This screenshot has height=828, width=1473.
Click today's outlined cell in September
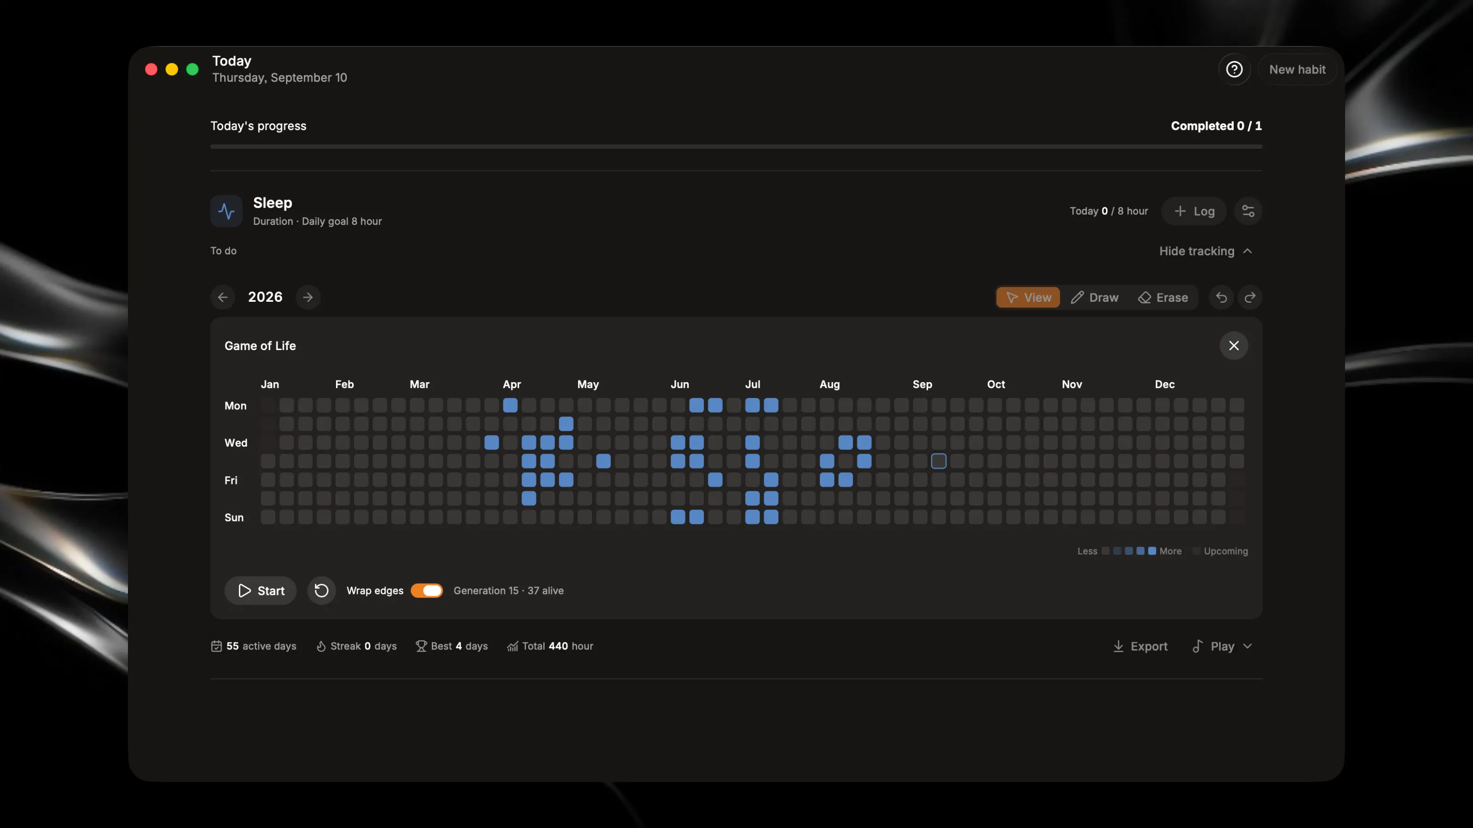click(939, 461)
